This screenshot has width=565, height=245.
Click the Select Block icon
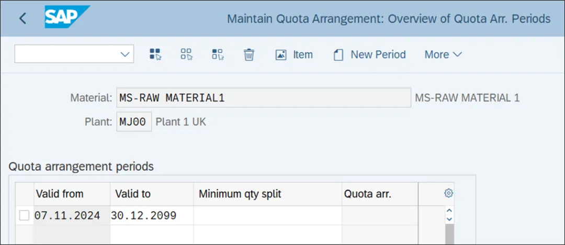coord(218,54)
